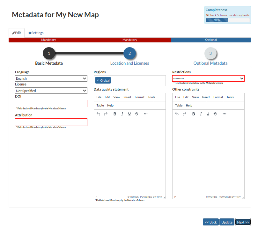Viewport: 258px width, 228px height.
Task: Click the << Back button
Action: pos(210,222)
